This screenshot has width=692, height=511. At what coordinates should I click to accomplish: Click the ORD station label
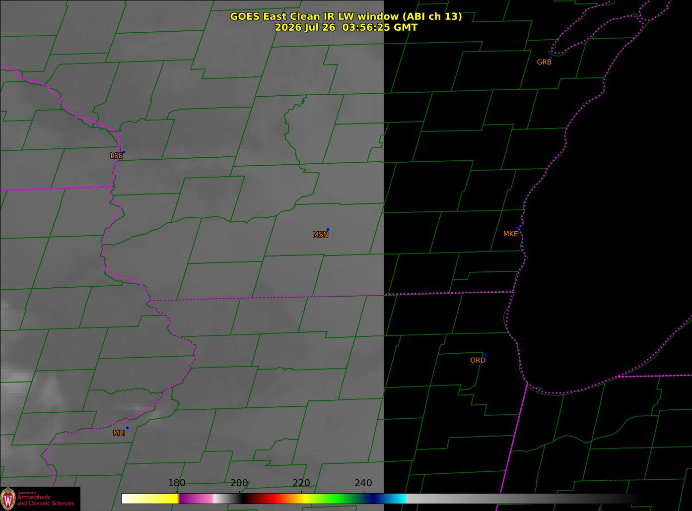(478, 360)
